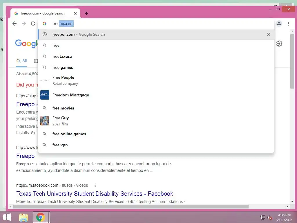Open the clock showing 4:36 PM
297x223 pixels.
(284, 217)
